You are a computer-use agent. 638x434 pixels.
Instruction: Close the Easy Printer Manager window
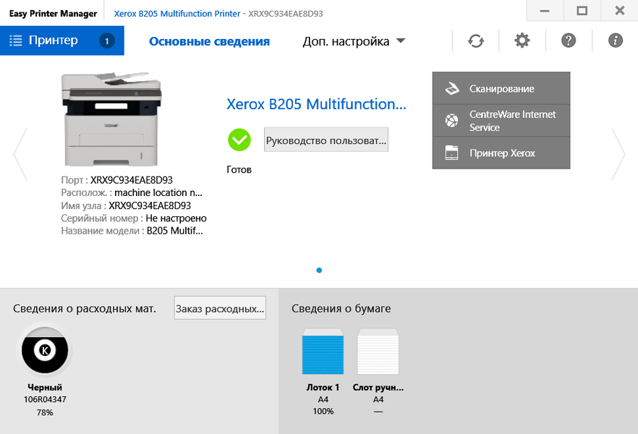pyautogui.click(x=620, y=11)
